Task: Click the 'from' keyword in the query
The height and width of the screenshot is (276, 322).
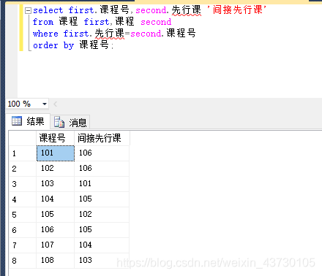Action: click(x=43, y=22)
